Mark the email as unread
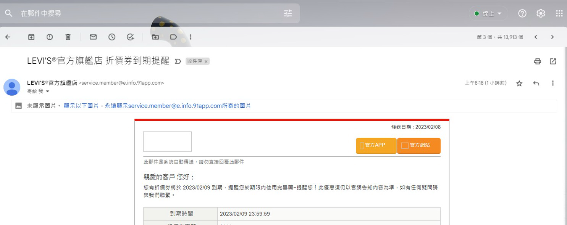This screenshot has width=567, height=225. point(93,37)
